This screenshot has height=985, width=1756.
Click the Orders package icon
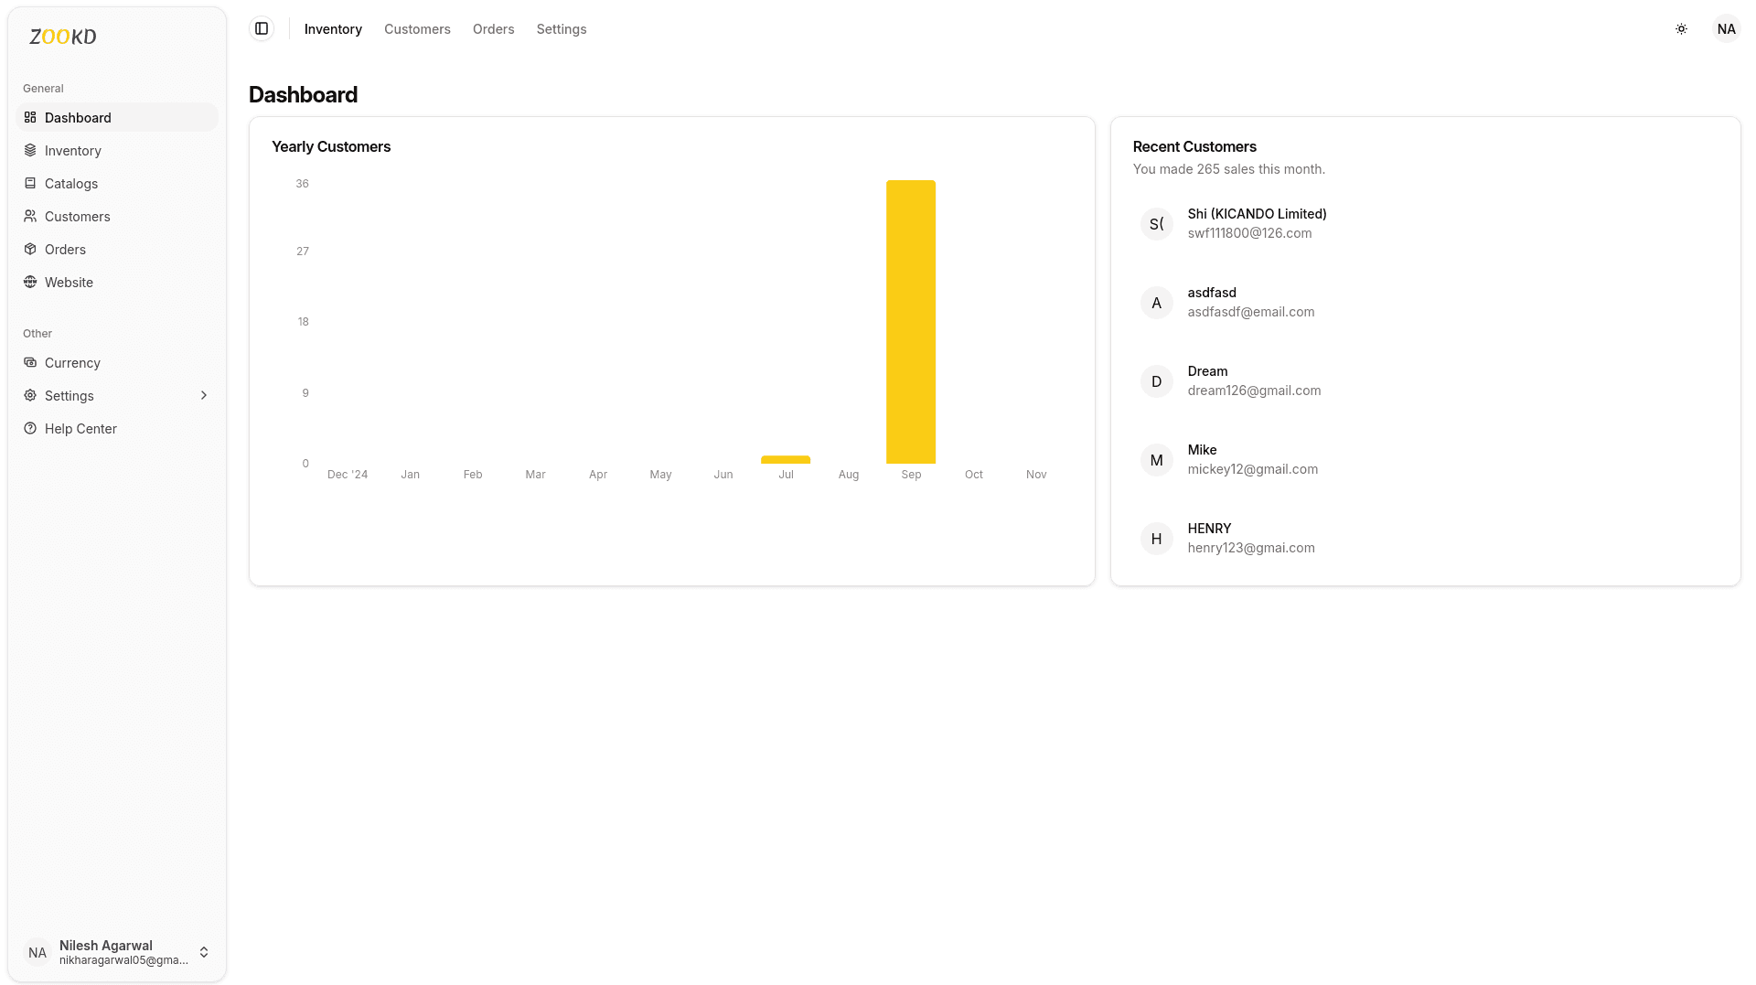pos(30,249)
